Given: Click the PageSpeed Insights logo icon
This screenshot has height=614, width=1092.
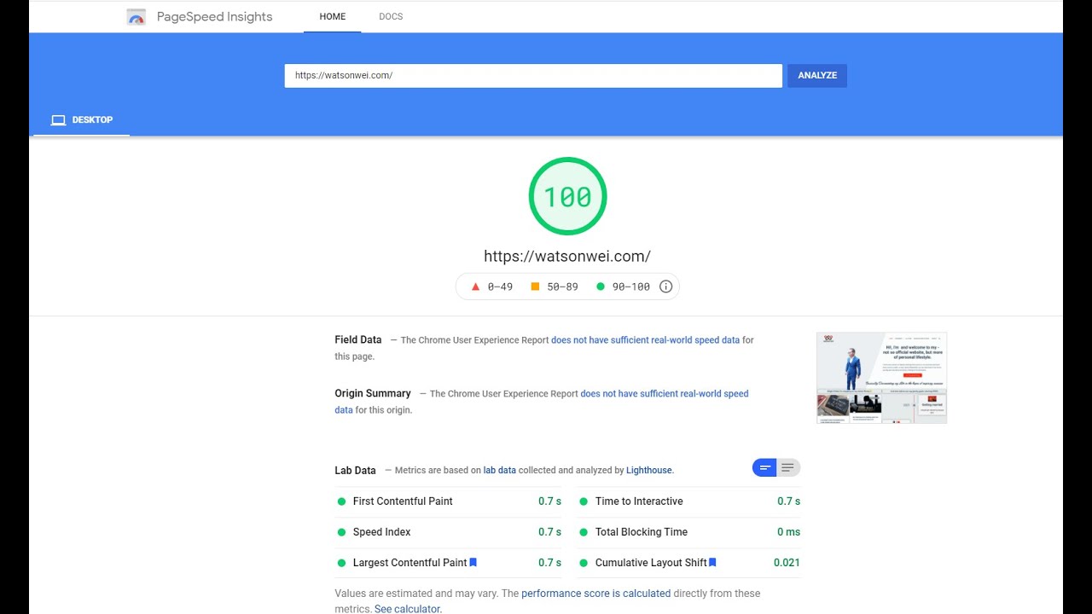Looking at the screenshot, I should click(136, 17).
